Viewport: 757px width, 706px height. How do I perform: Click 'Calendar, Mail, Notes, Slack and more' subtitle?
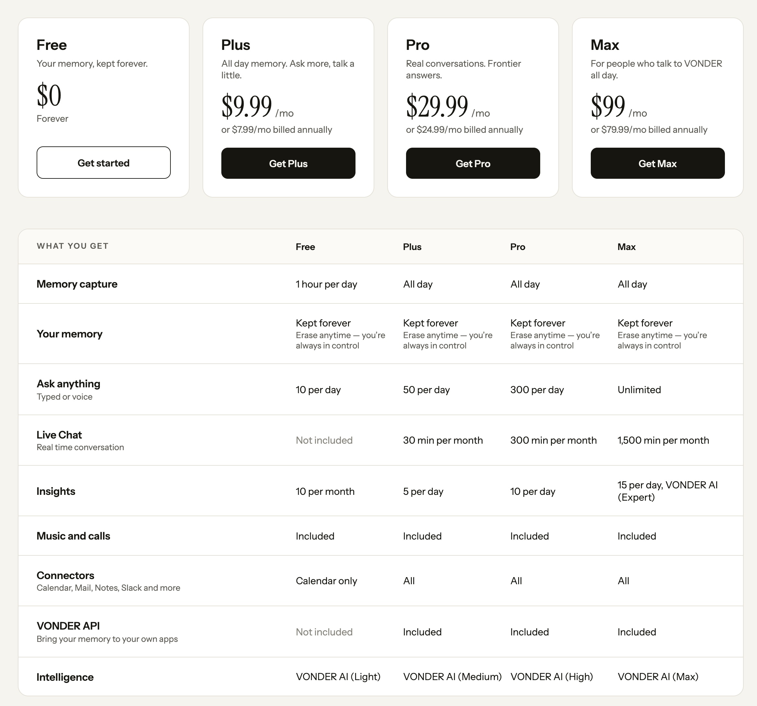pos(109,588)
